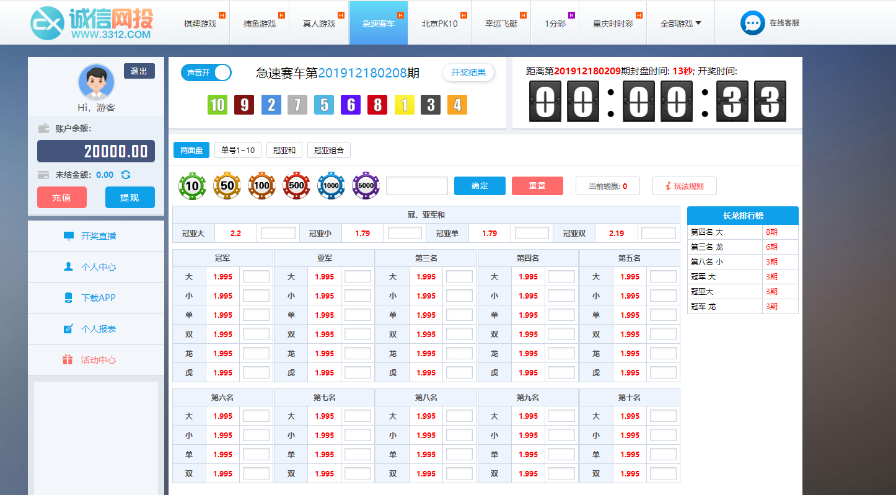Select the purple 5000 betting chip
Screen dimensions: 896x495
(366, 185)
